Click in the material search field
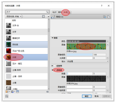 tap(26, 12)
